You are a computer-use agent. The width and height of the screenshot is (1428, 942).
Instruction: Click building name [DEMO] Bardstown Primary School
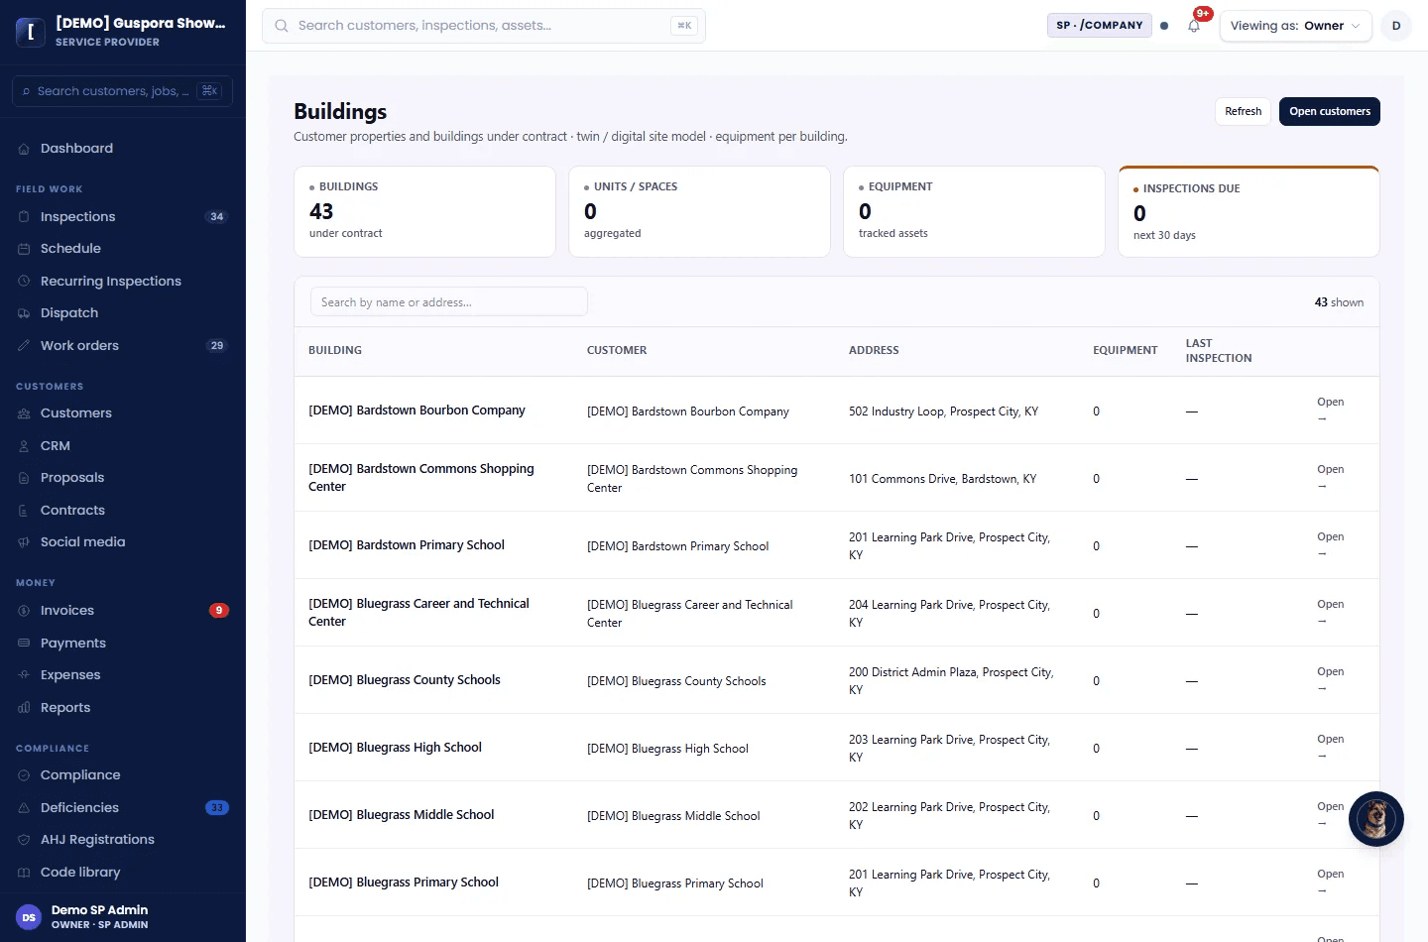click(x=407, y=545)
